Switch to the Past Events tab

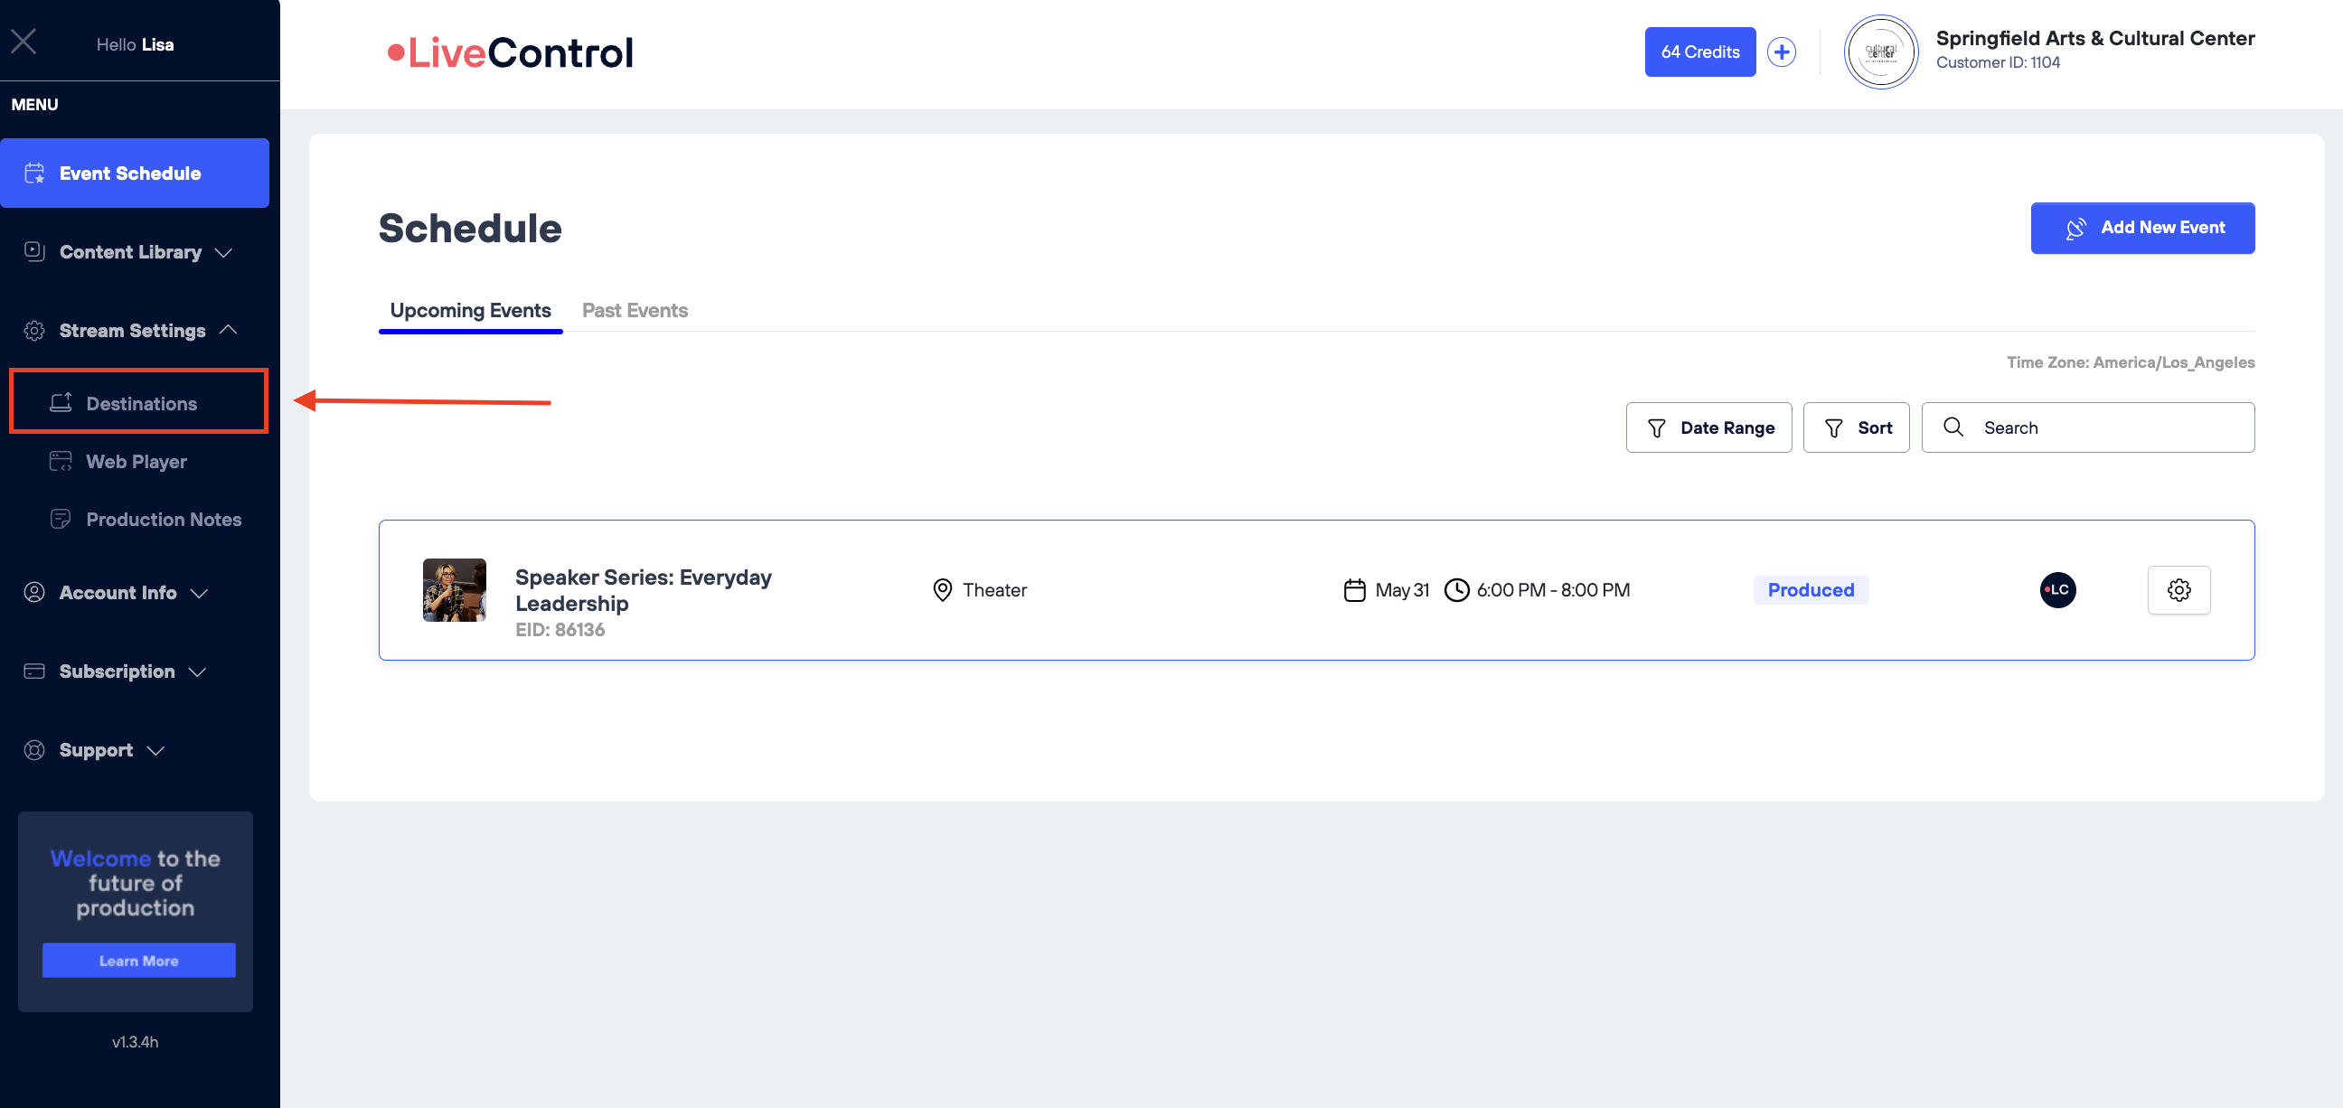click(634, 310)
